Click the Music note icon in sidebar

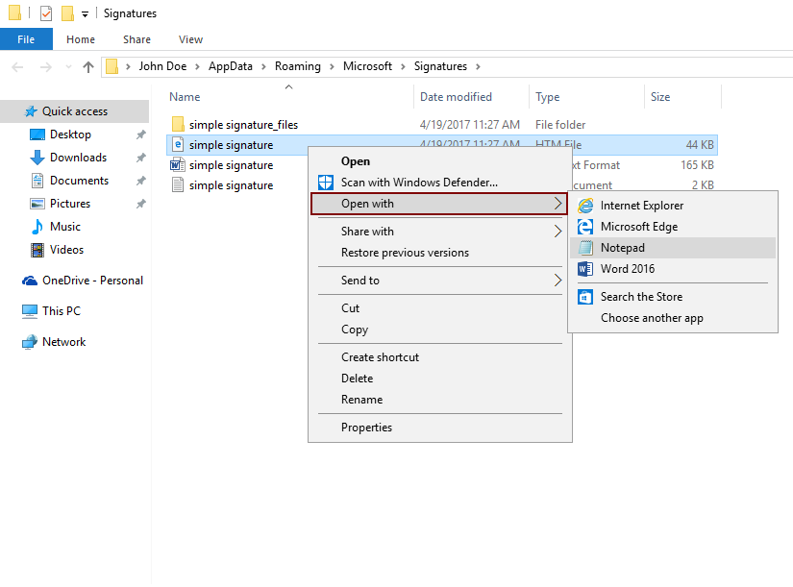point(37,227)
